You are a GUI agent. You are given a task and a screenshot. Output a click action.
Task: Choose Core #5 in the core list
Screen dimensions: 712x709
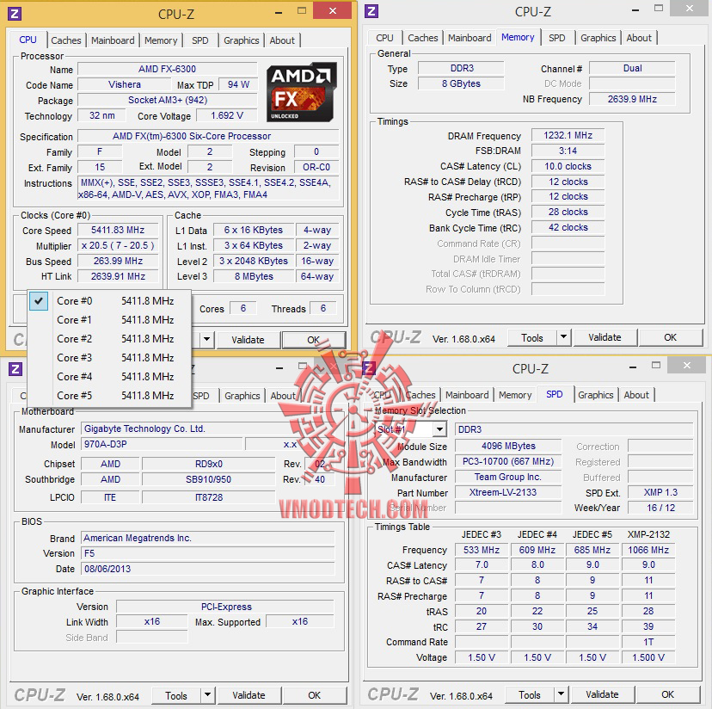coord(109,396)
